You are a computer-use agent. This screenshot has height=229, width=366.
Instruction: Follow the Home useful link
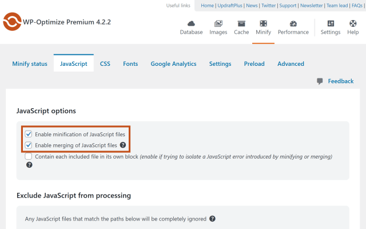[207, 6]
